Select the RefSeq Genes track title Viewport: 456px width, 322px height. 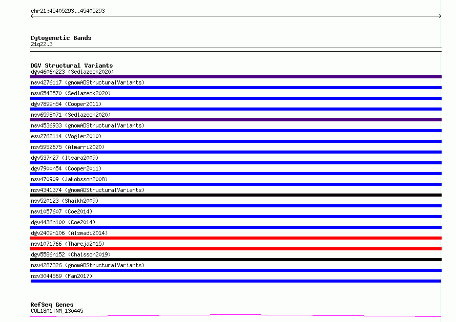click(52, 305)
